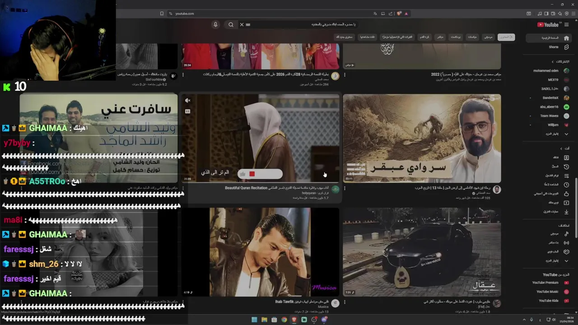Click the translate page icon in address bar

375,14
